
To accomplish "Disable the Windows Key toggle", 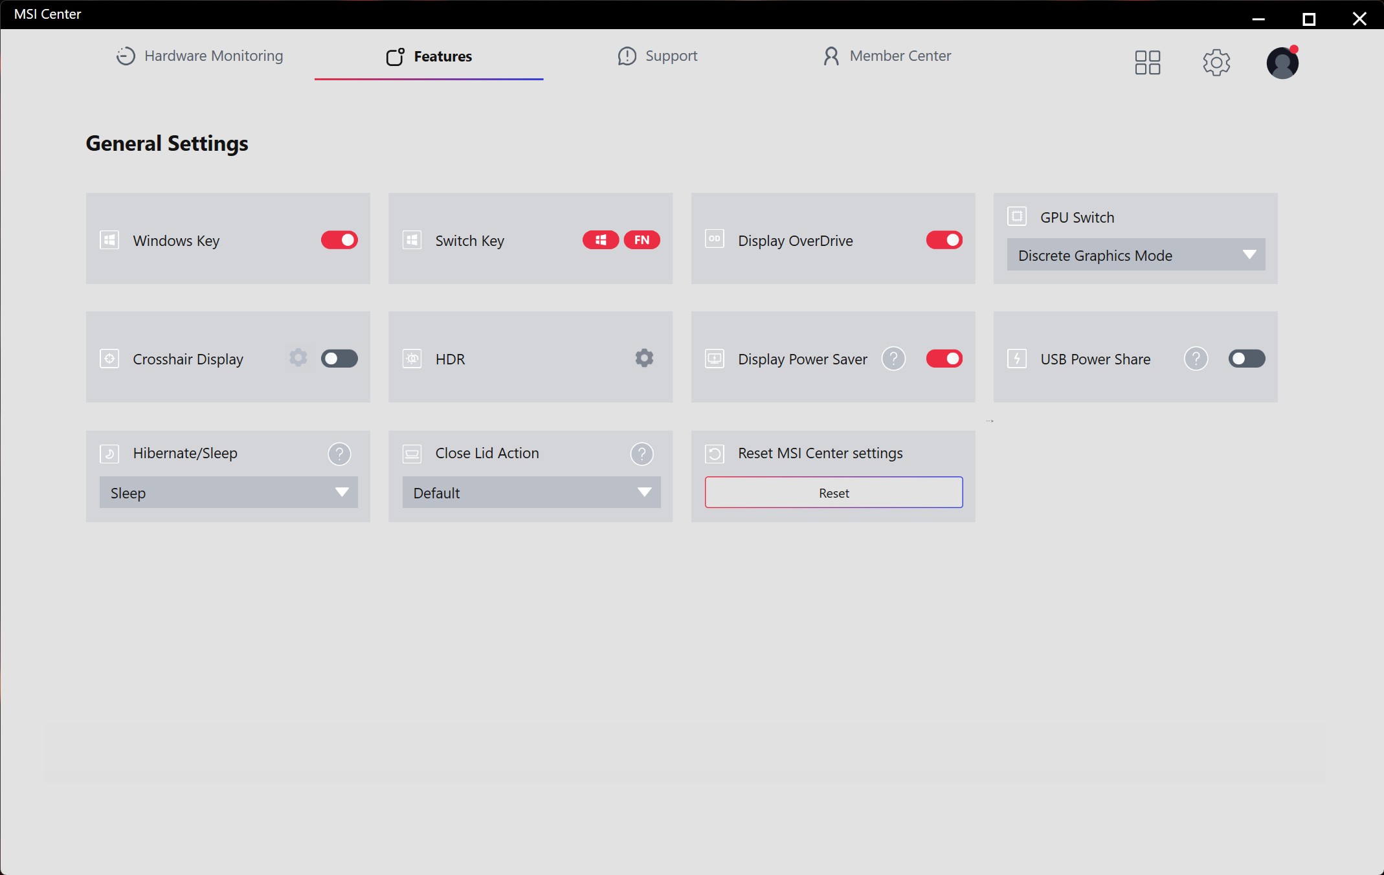I will [x=339, y=240].
